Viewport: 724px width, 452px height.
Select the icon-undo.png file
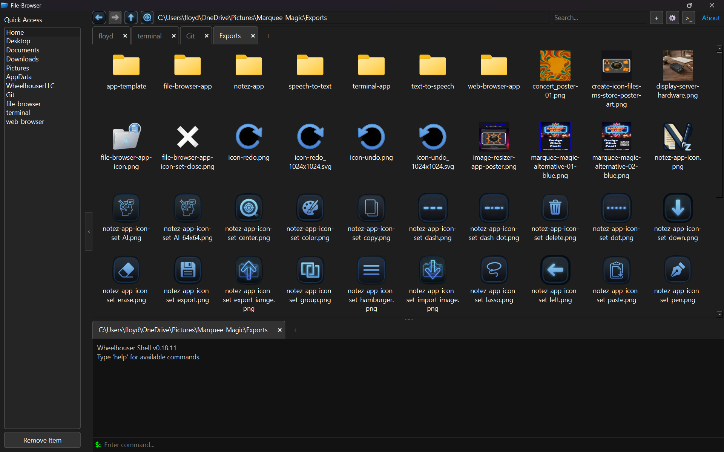click(371, 143)
